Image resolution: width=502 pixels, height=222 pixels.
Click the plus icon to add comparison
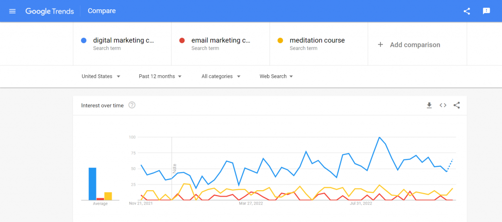point(380,44)
